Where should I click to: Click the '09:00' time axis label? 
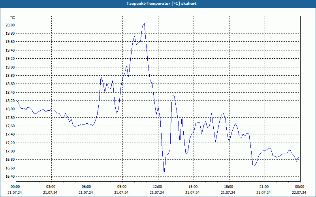(123, 187)
